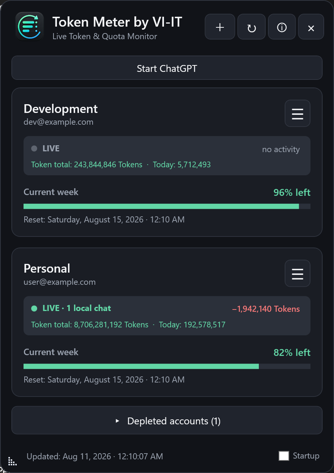334x473 pixels.
Task: Click 'Today: 5,712,493' value
Action: tap(182, 165)
